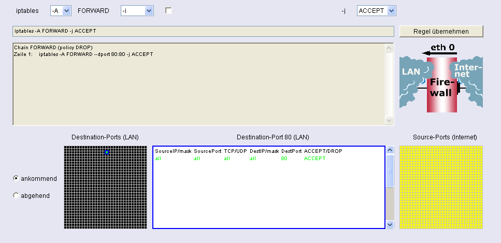Click the DestIP/mask column header
Image resolution: width=501 pixels, height=243 pixels.
[x=264, y=151]
